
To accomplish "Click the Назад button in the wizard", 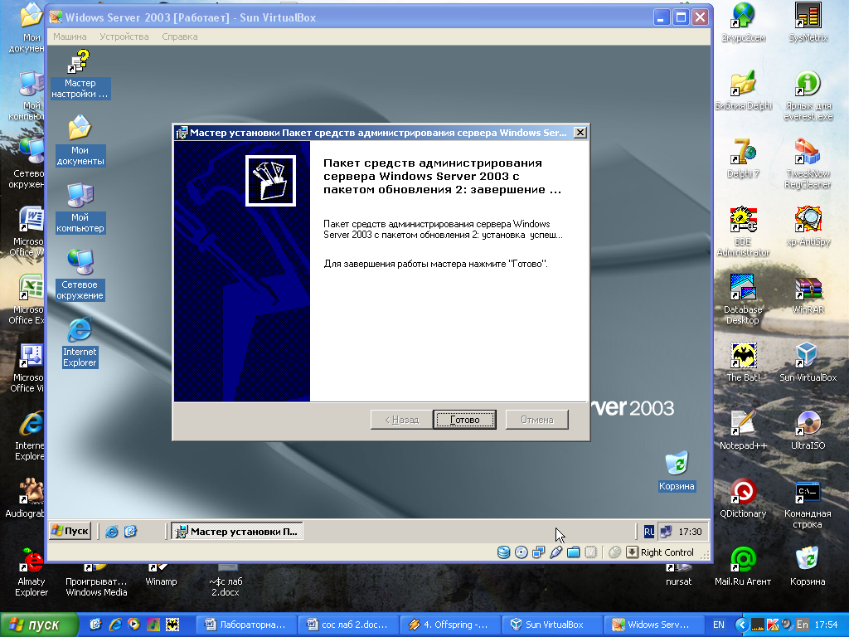I will [402, 420].
